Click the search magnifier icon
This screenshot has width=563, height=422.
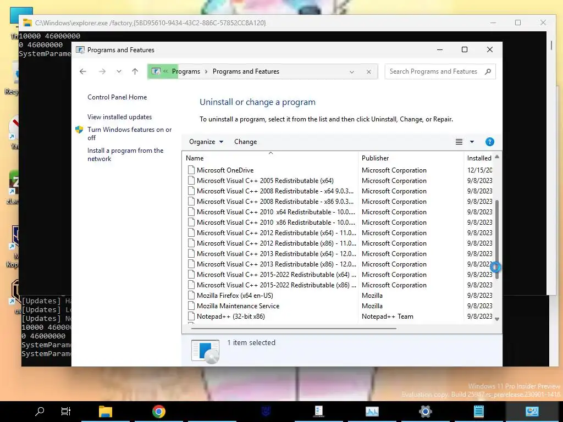pyautogui.click(x=488, y=71)
